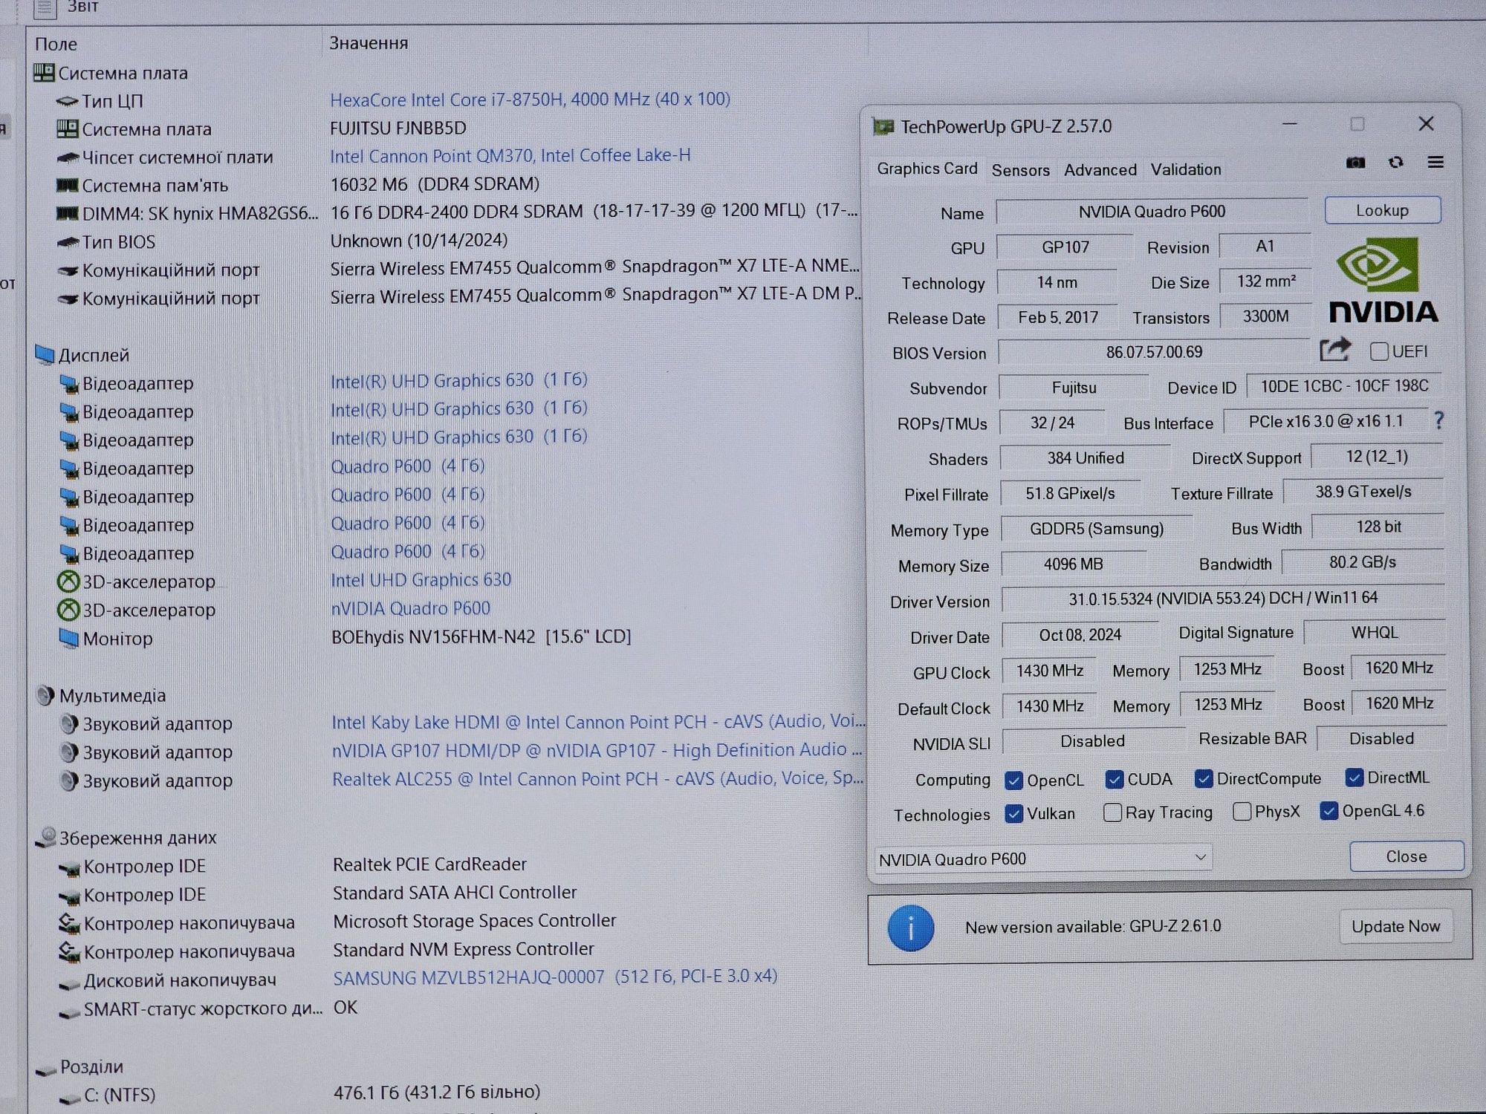Select the BOEhydis NV156FHM-N42 monitor value

(x=481, y=636)
